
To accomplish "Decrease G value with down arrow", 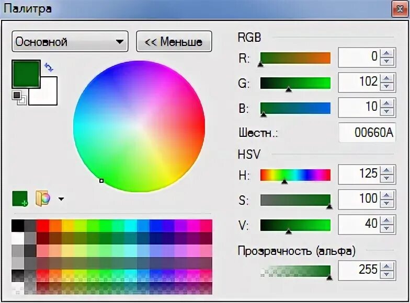I will [387, 87].
